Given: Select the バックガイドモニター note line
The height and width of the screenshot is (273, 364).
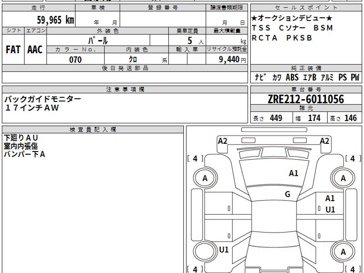Looking at the screenshot, I should [x=42, y=99].
